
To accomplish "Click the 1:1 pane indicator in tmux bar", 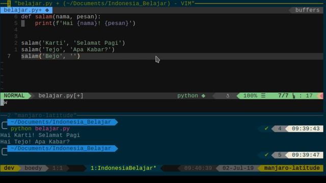I will 58,168.
